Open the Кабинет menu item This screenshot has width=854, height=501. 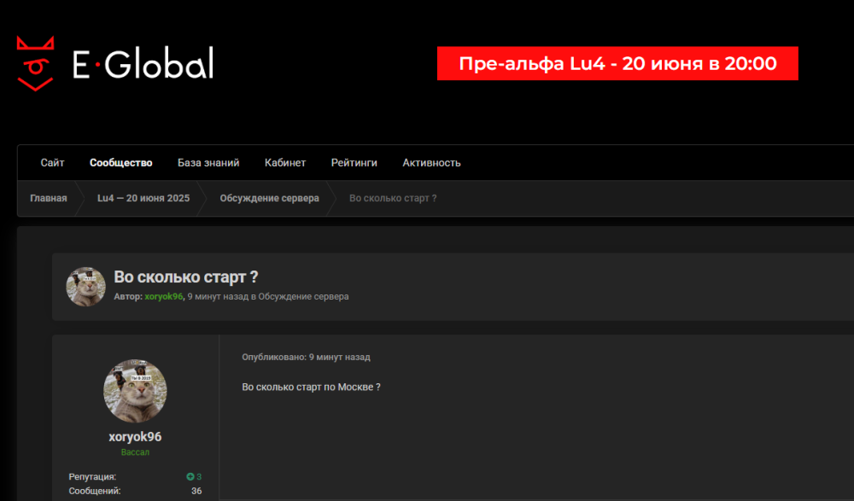tap(285, 163)
